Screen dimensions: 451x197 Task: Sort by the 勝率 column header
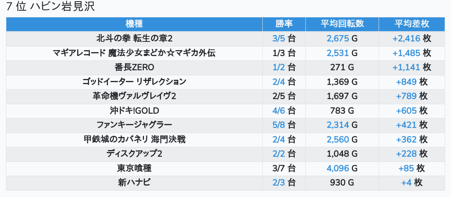(284, 24)
